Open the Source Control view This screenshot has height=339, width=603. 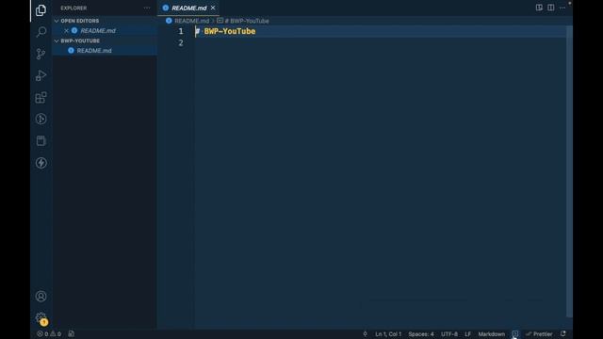[x=41, y=54]
